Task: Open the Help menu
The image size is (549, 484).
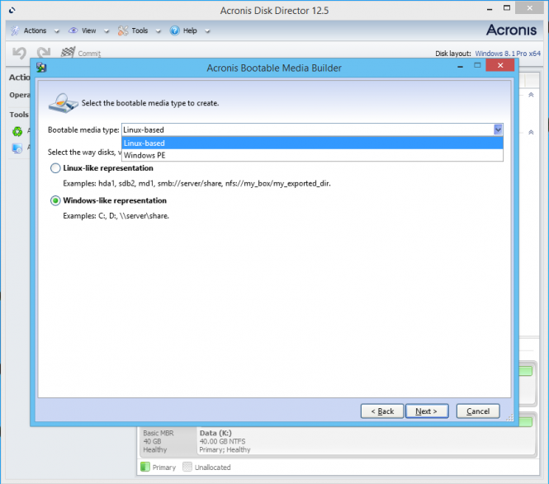Action: coord(190,31)
